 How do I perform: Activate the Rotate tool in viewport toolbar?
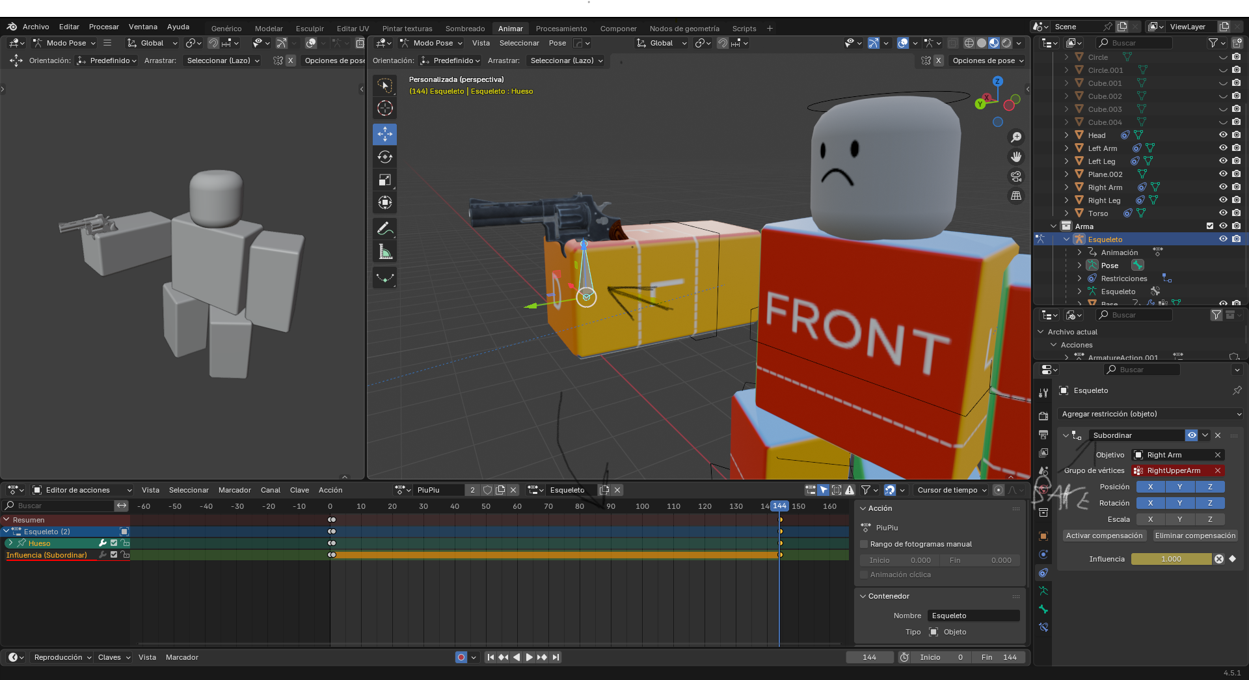coord(385,157)
